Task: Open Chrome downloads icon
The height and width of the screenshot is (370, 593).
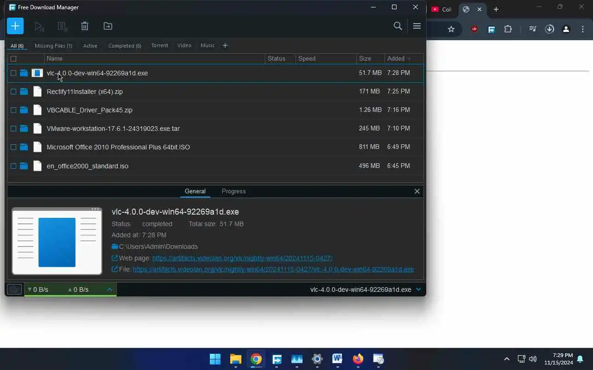Action: tap(549, 29)
